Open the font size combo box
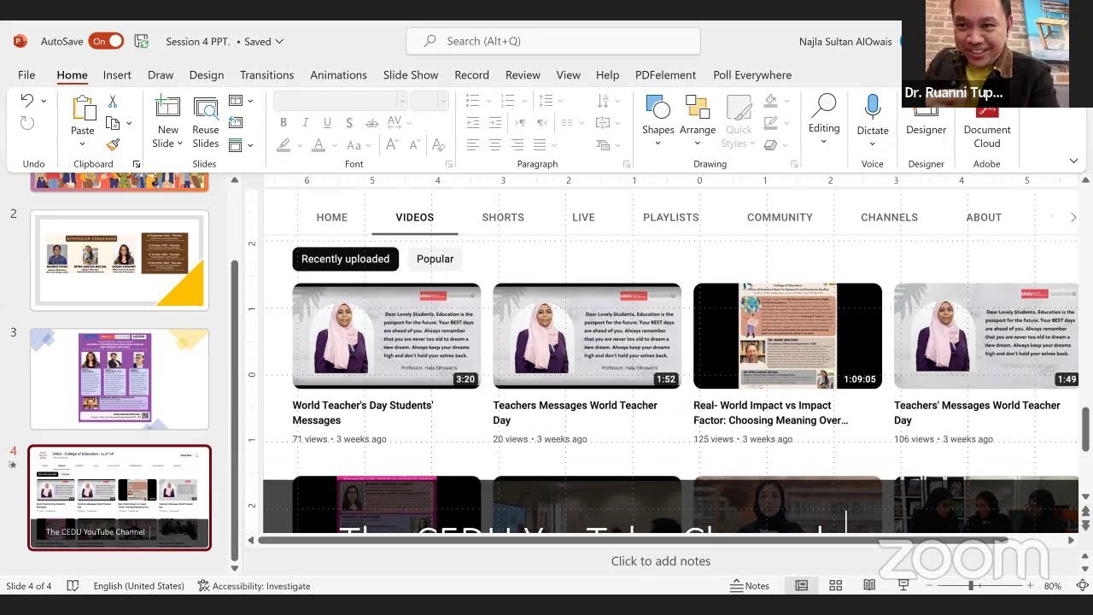This screenshot has height=615, width=1093. (x=430, y=101)
